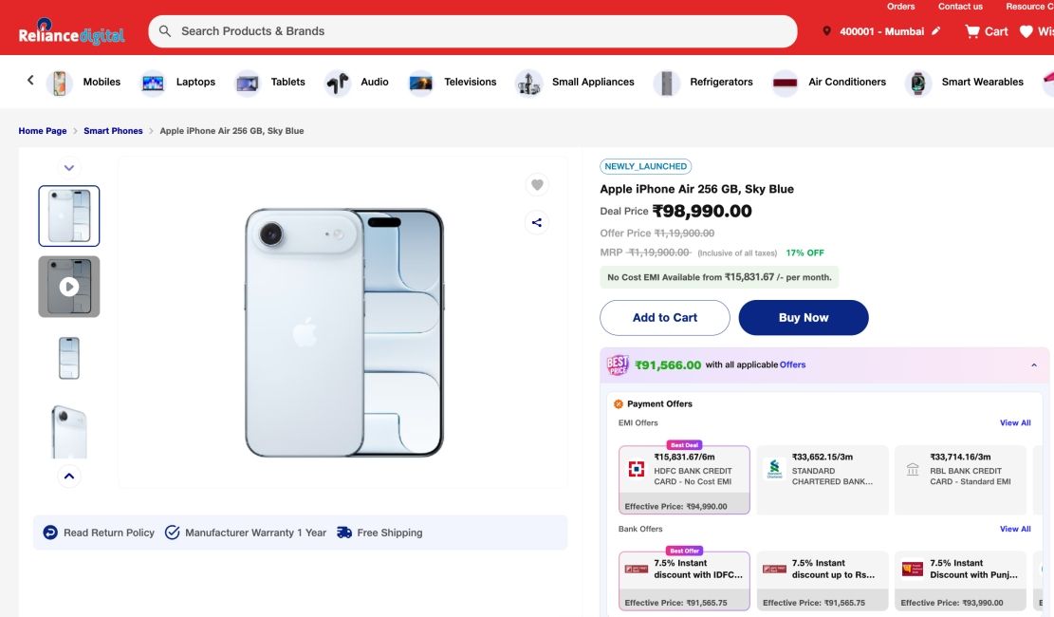Go to Home Page breadcrumb
The height and width of the screenshot is (617, 1054).
43,131
